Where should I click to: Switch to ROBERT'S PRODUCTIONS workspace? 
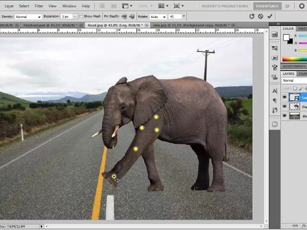[225, 6]
